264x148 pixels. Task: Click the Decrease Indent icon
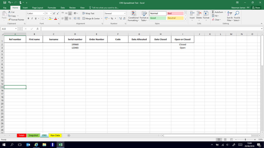[75, 18]
